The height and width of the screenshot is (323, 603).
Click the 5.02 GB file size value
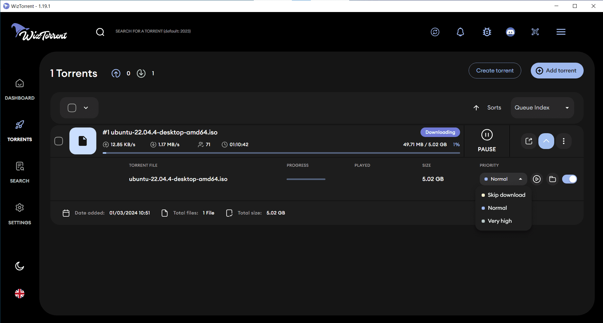pos(433,179)
